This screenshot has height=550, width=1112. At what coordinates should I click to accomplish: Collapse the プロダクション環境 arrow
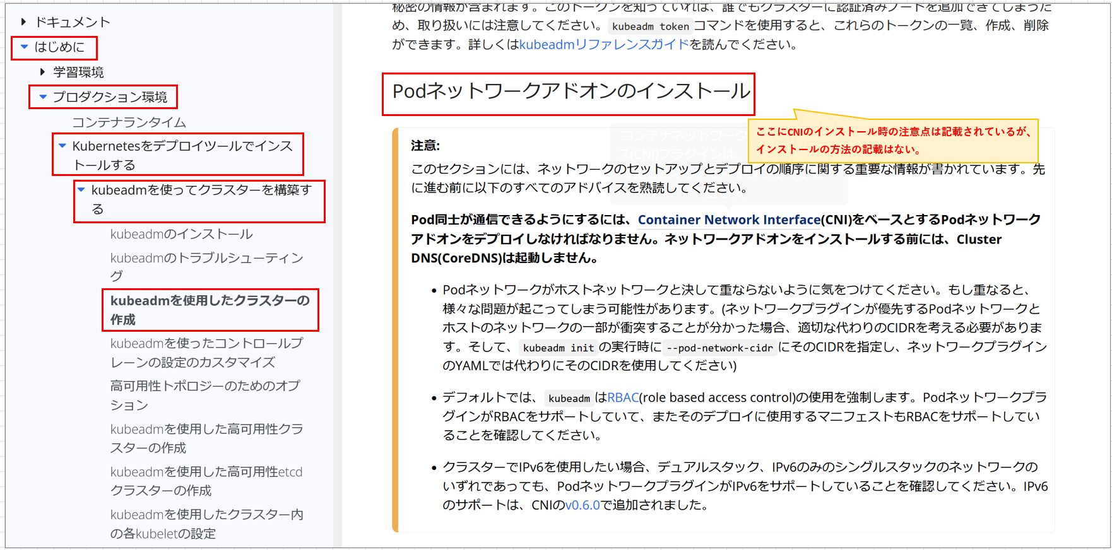[x=43, y=97]
